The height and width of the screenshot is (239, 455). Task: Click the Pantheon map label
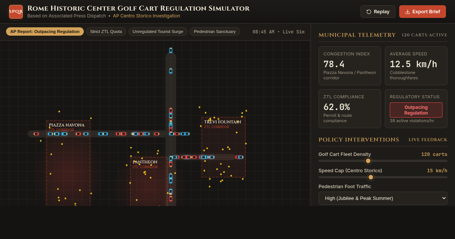145,162
